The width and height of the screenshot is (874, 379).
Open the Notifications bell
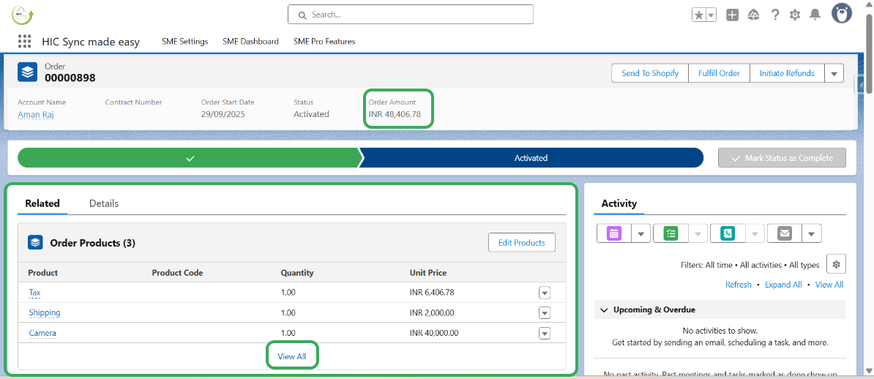pos(815,15)
